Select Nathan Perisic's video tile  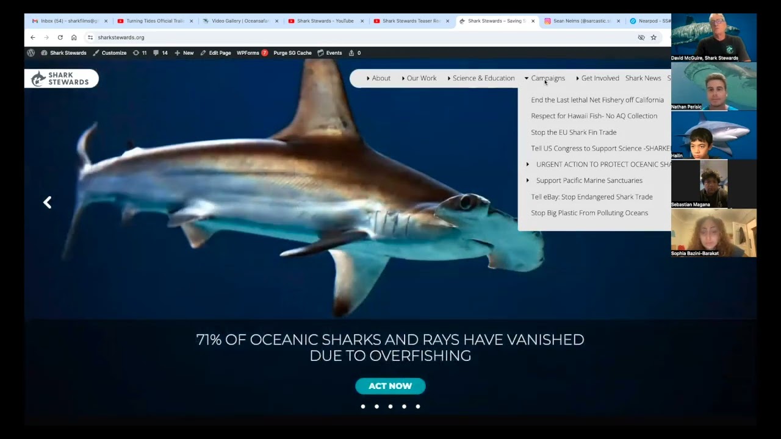click(714, 86)
